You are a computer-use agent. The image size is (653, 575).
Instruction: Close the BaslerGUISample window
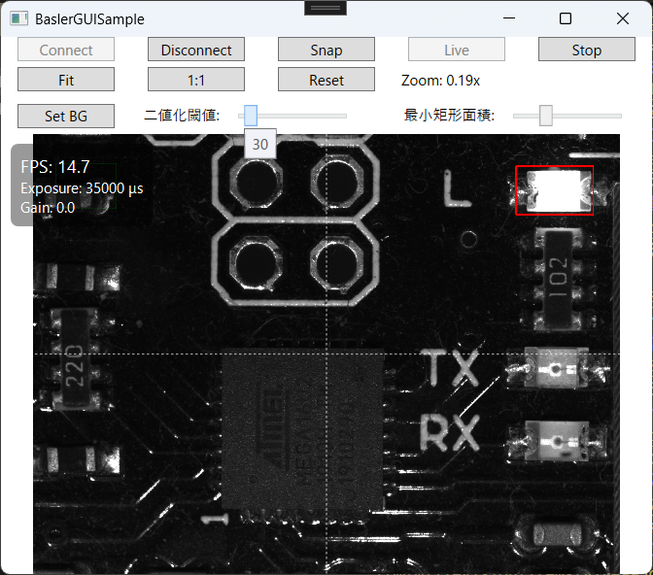click(623, 18)
